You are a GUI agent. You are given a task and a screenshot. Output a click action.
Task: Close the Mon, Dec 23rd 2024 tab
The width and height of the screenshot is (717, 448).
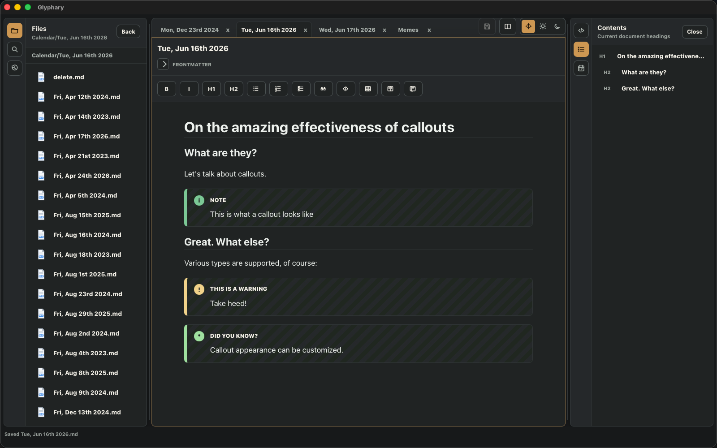pos(228,30)
